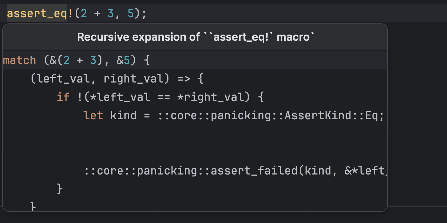Click *right_val in the if condition
The image size is (447, 223).
coord(211,97)
